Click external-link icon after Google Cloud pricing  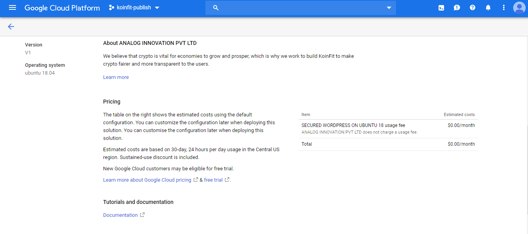[196, 180]
